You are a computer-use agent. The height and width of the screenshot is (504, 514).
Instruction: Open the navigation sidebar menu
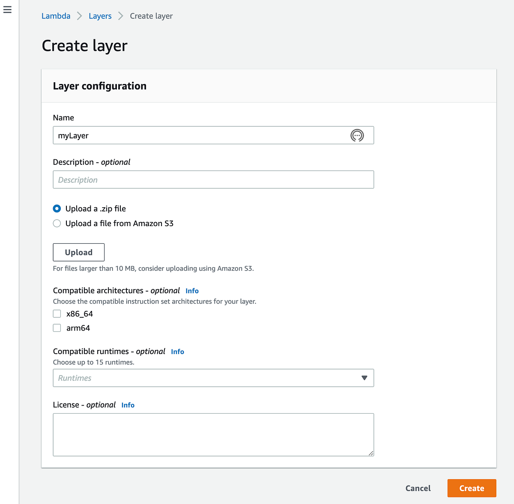[7, 9]
